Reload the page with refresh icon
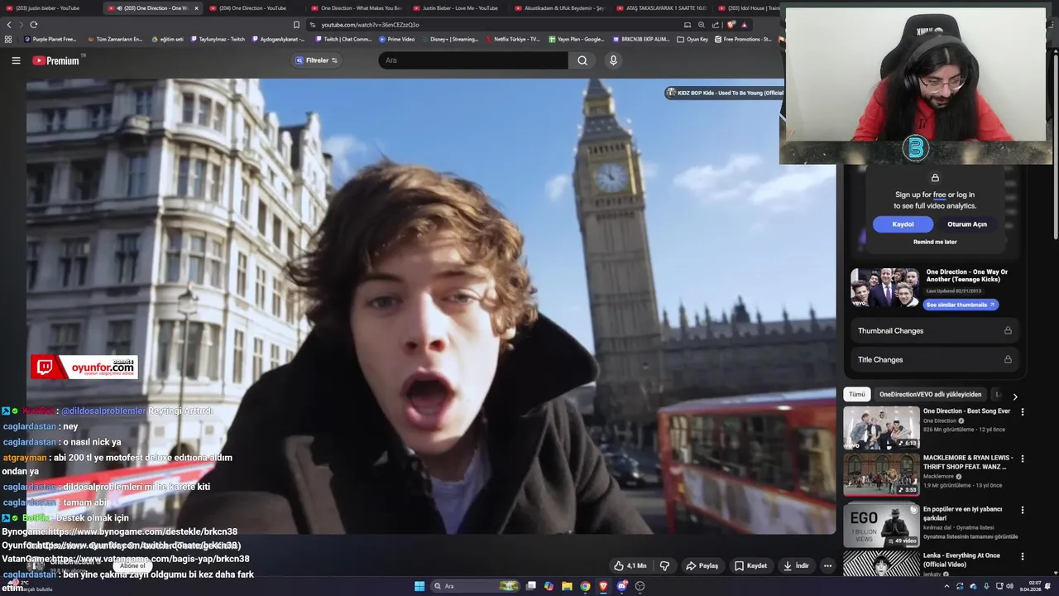The image size is (1059, 596). click(33, 25)
